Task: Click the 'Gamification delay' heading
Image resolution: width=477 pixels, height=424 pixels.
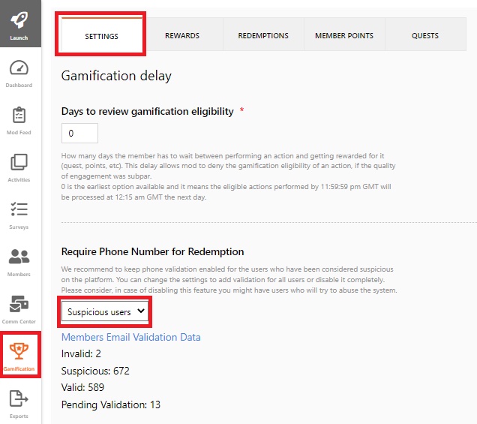Action: click(x=116, y=76)
